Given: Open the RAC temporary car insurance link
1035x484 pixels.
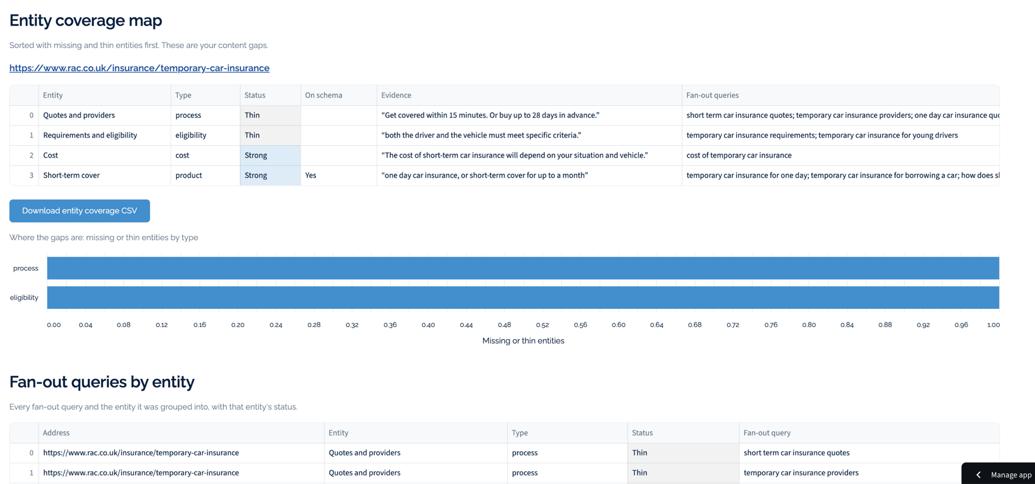Looking at the screenshot, I should [x=139, y=68].
